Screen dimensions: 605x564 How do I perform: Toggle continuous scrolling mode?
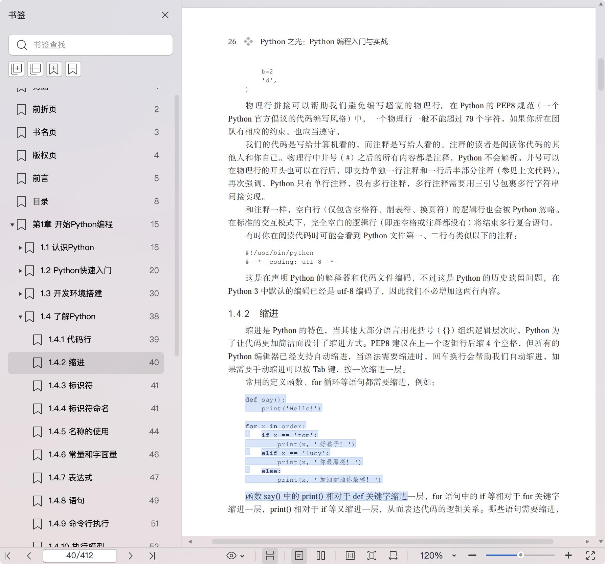coord(270,556)
